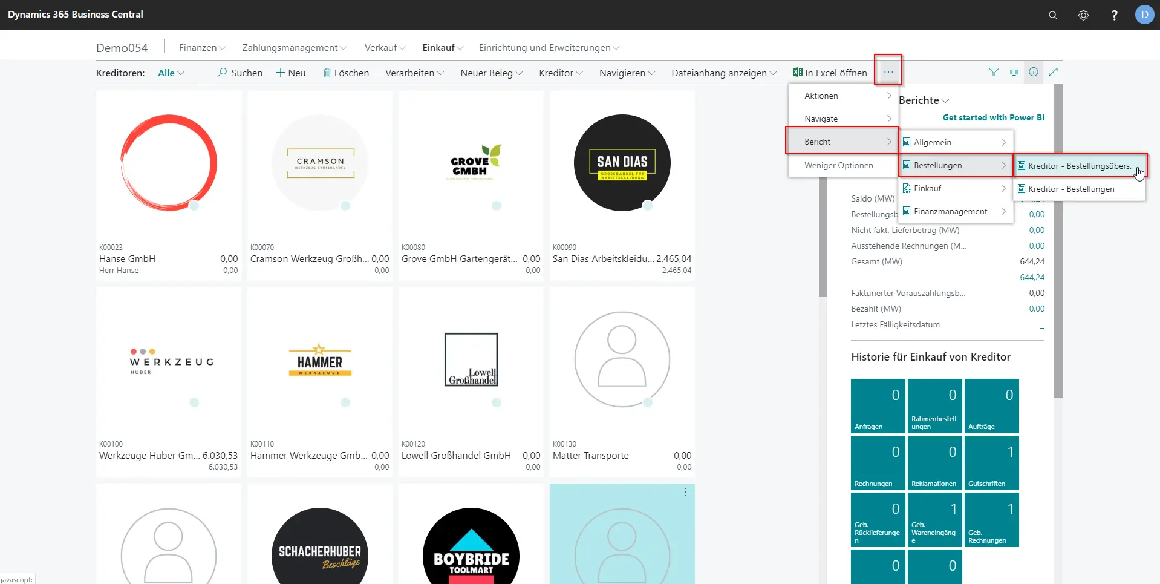Open the San Dias vendor tile

(622, 185)
